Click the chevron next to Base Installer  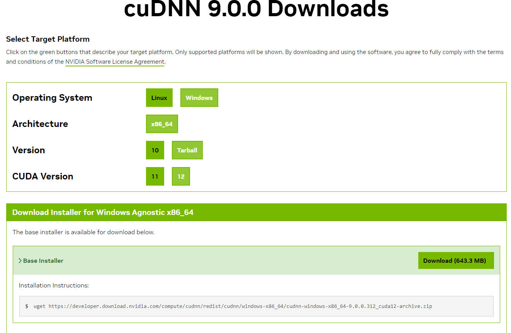tap(20, 260)
